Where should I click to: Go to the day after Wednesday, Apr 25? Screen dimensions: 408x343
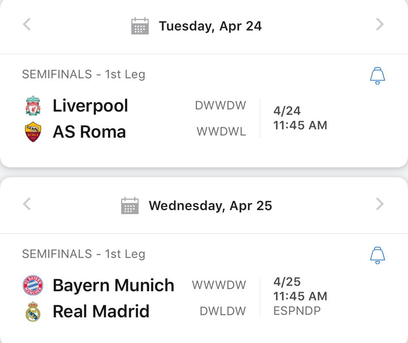coord(380,204)
